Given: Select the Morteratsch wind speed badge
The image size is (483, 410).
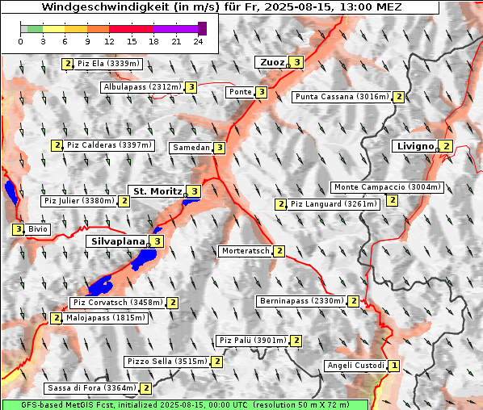Looking at the screenshot, I should tap(279, 251).
